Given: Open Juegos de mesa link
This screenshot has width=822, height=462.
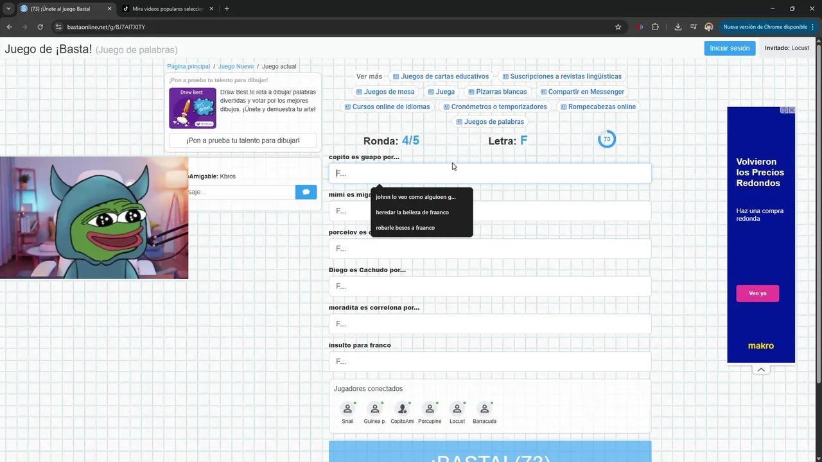Looking at the screenshot, I should [x=385, y=92].
